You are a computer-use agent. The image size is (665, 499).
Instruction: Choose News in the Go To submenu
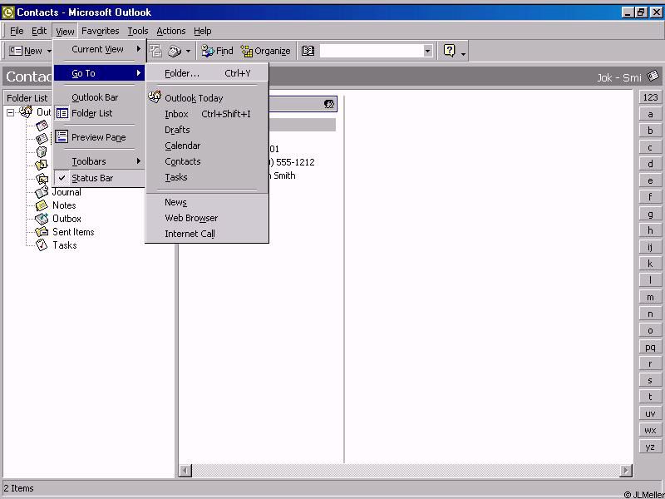click(x=207, y=202)
